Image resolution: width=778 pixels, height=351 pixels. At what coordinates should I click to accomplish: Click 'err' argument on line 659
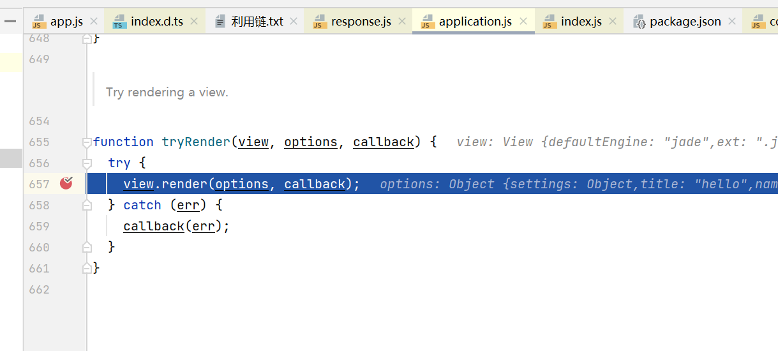204,226
